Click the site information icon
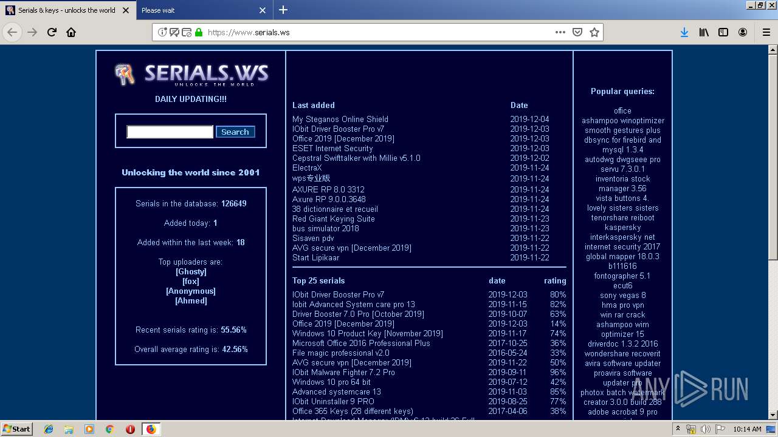 point(162,32)
